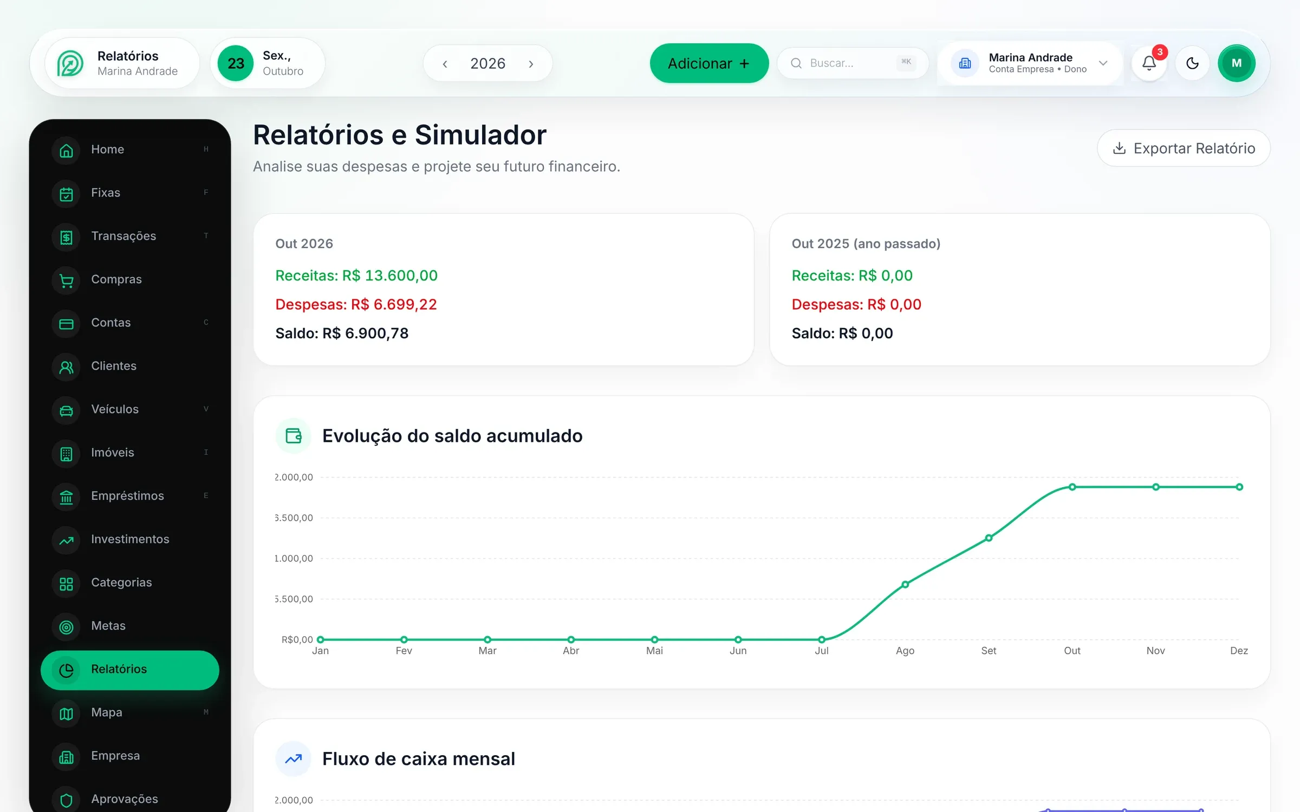The height and width of the screenshot is (812, 1300).
Task: Click 'Receitas: R$ 13.600,00' text
Action: (356, 276)
